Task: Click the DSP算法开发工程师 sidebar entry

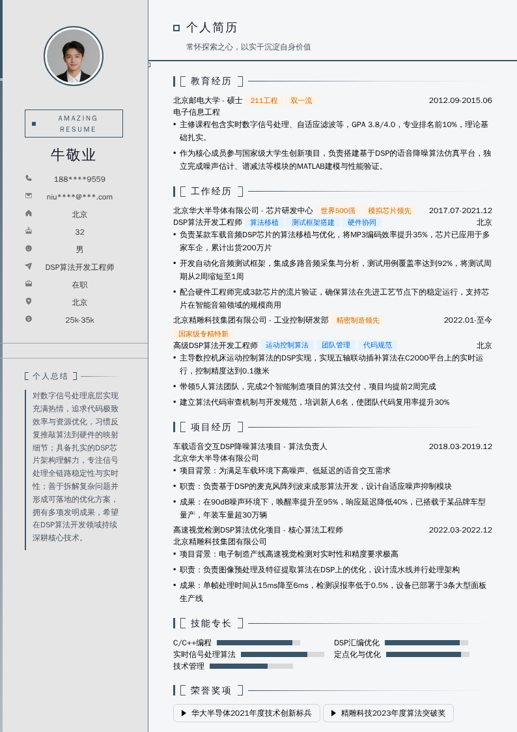Action: pyautogui.click(x=79, y=267)
